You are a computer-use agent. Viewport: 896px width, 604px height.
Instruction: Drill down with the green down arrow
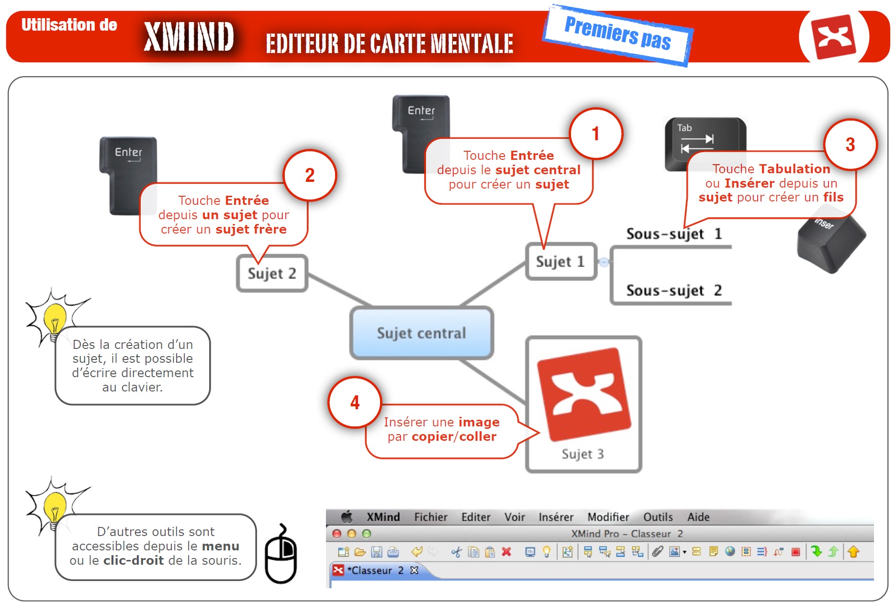tap(817, 552)
